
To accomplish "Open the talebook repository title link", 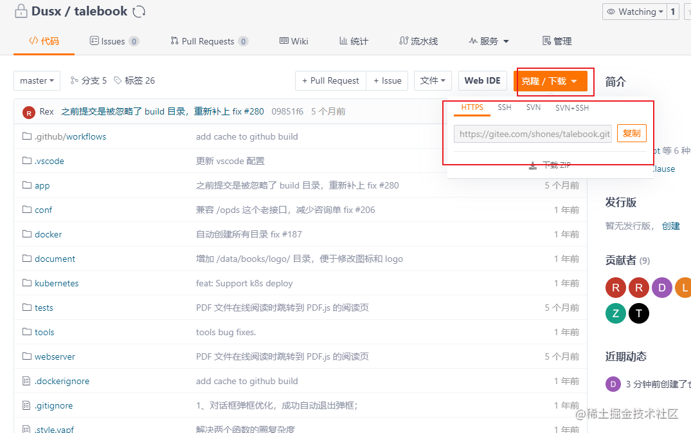I will [100, 11].
